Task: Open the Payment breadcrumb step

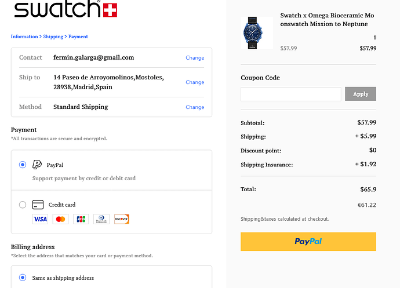Action: tap(78, 37)
